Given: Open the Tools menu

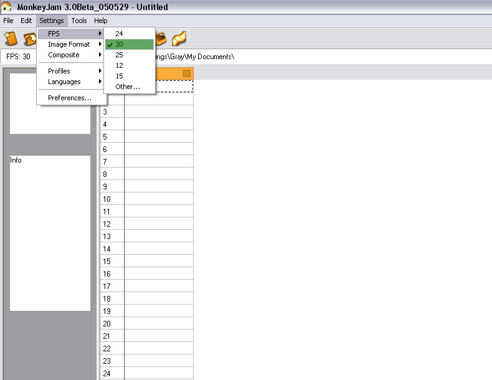Looking at the screenshot, I should point(78,21).
